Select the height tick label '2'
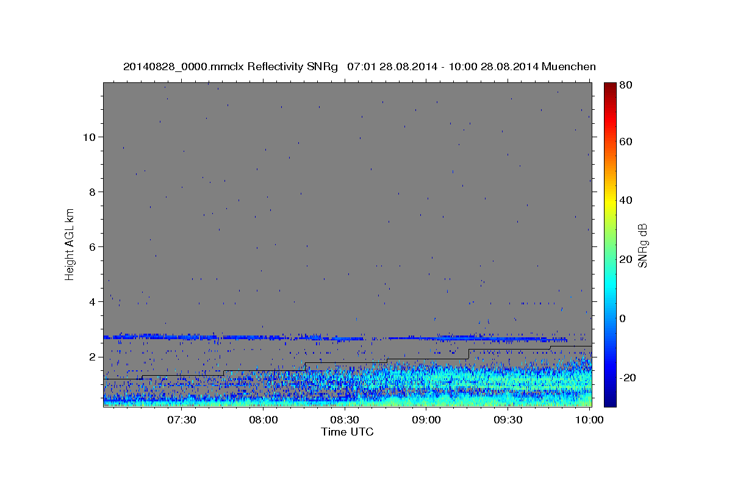 (91, 356)
